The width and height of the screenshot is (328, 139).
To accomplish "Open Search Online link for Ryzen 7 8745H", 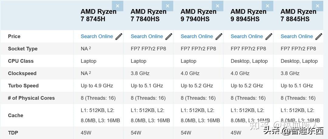I will pyautogui.click(x=97, y=36).
